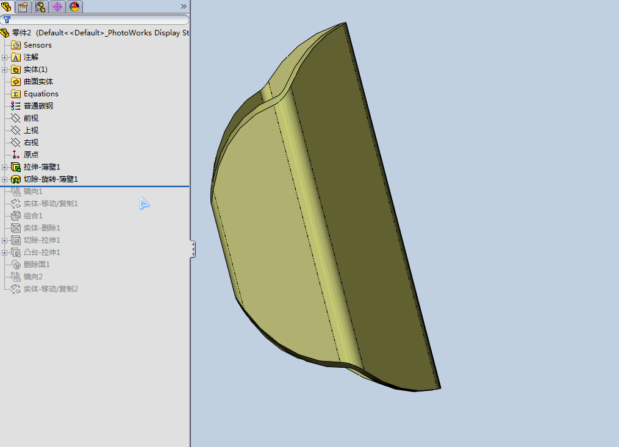Select the 上视 plane icon
This screenshot has height=447, width=619.
coord(16,131)
